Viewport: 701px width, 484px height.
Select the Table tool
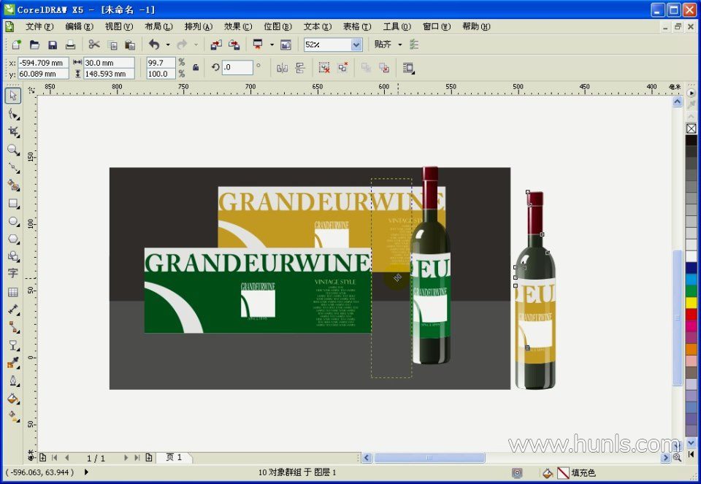click(13, 292)
